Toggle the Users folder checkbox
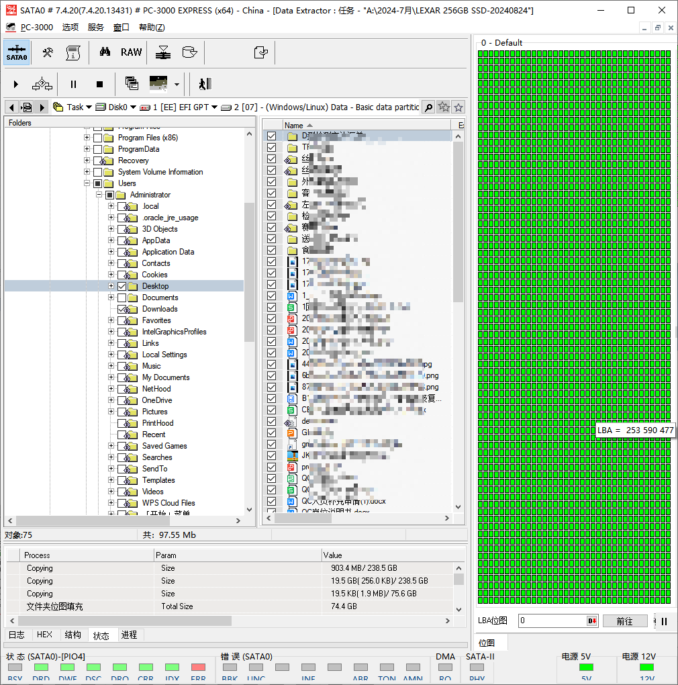 pos(98,183)
